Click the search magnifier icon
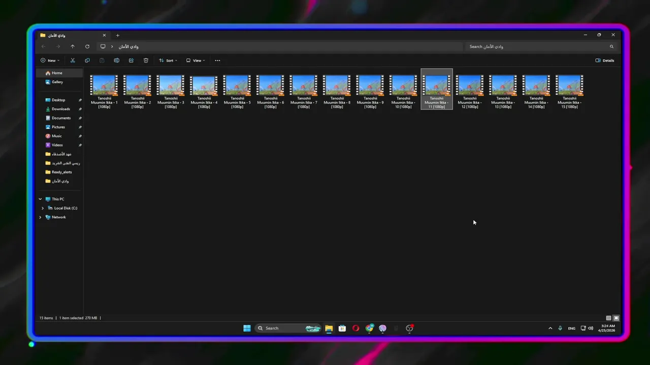This screenshot has width=650, height=365. 611,46
